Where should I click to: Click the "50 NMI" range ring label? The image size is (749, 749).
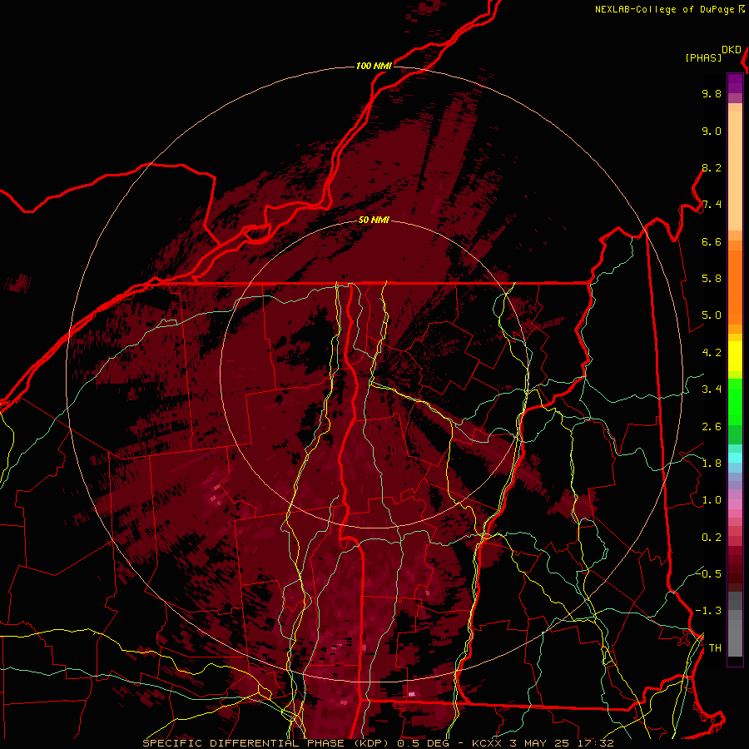pyautogui.click(x=374, y=221)
